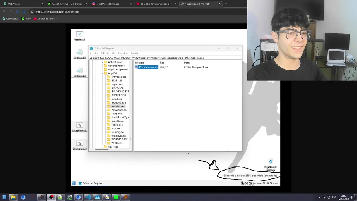
Task: View site information icon in address bar
Action: pyautogui.click(x=32, y=12)
